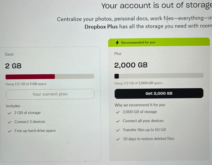The width and height of the screenshot is (212, 165).
Task: Click checkmark beside Connect all your devices
Action: (118, 121)
